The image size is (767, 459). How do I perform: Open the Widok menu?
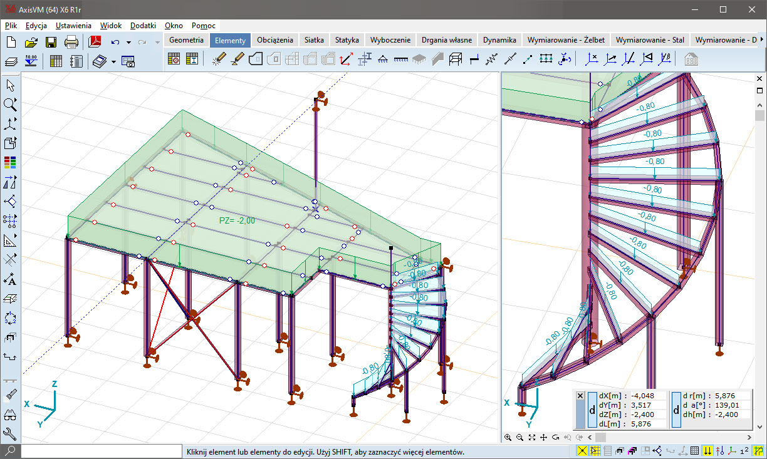tap(110, 26)
